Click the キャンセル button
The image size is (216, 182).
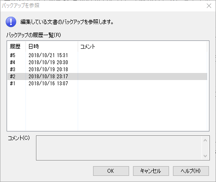coord(151,171)
